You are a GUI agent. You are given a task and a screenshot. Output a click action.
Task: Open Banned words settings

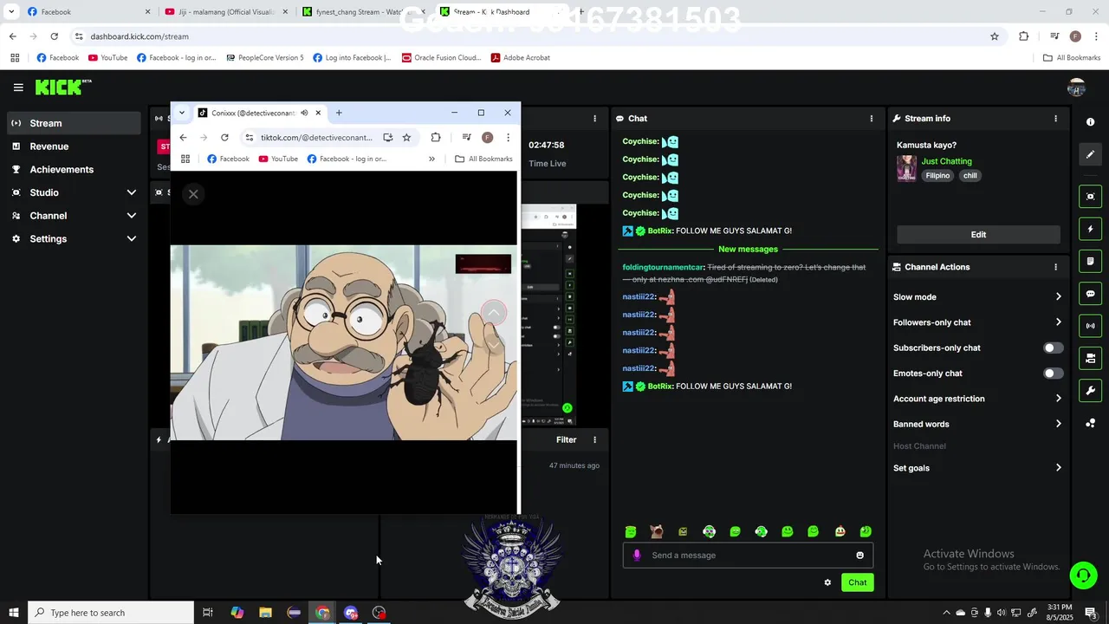point(977,425)
